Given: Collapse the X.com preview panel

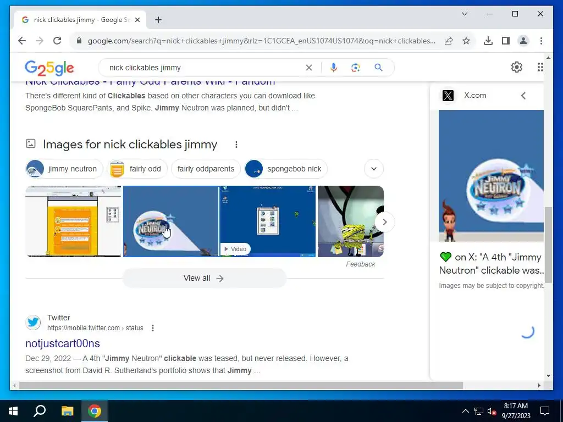Looking at the screenshot, I should click(x=523, y=96).
